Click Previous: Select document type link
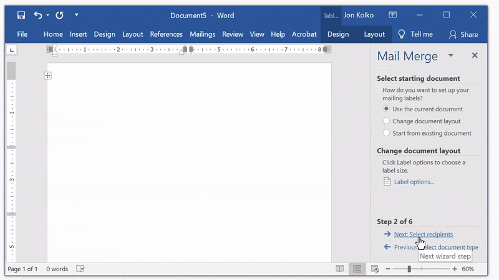499x280 pixels. pyautogui.click(x=436, y=247)
